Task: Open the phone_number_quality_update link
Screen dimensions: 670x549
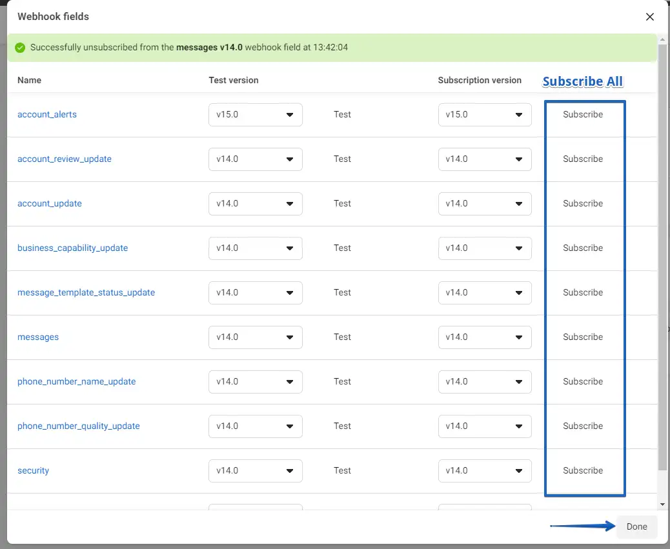Action: click(x=78, y=426)
